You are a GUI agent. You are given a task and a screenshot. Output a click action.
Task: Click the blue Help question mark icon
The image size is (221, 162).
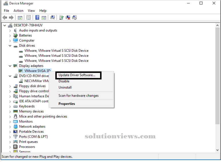click(x=37, y=17)
